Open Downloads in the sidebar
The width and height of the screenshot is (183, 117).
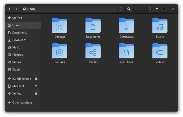23,40
